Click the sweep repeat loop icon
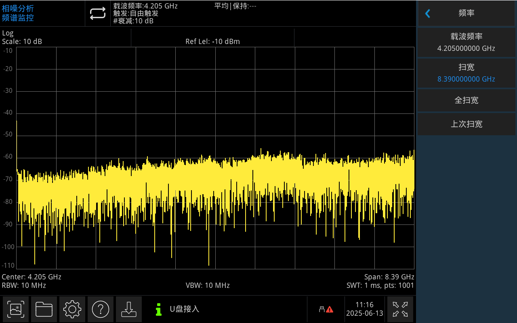 coord(97,13)
